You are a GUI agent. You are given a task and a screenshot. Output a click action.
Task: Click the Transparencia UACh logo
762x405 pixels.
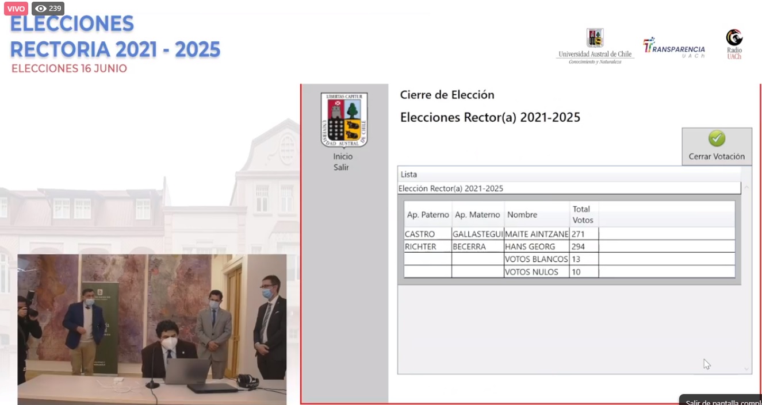click(x=674, y=48)
